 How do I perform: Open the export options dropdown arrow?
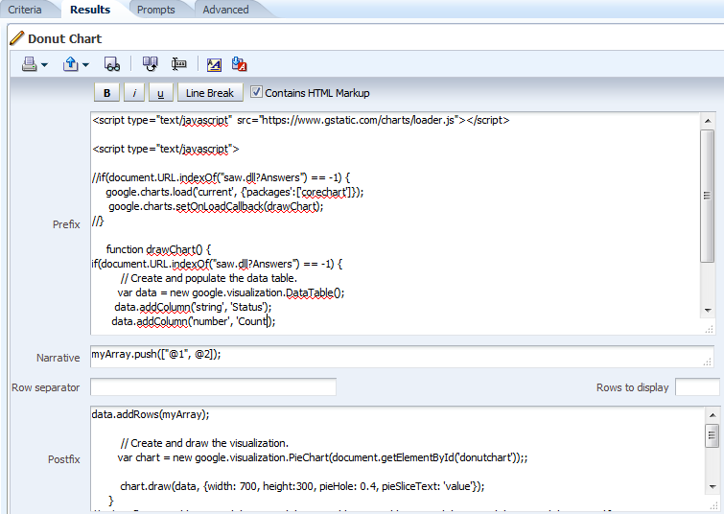pyautogui.click(x=86, y=65)
